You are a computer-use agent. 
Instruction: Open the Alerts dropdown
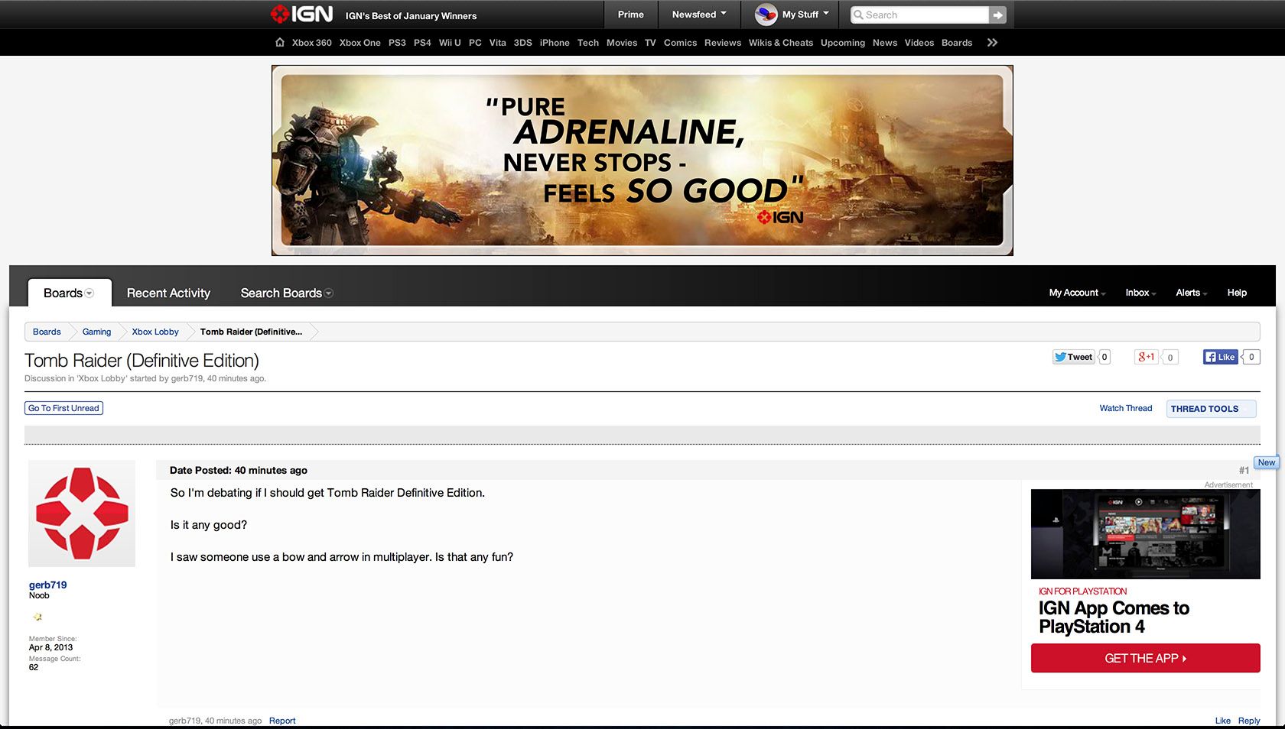[x=1192, y=293]
